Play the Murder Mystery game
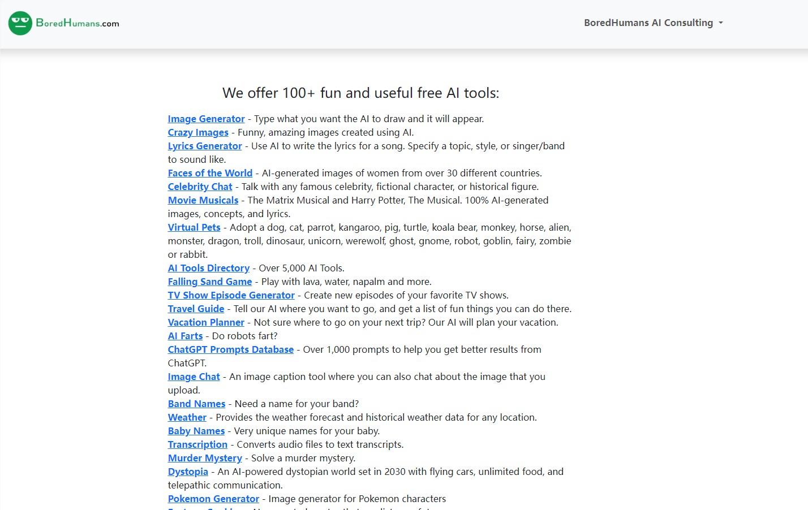The height and width of the screenshot is (510, 808). [205, 458]
